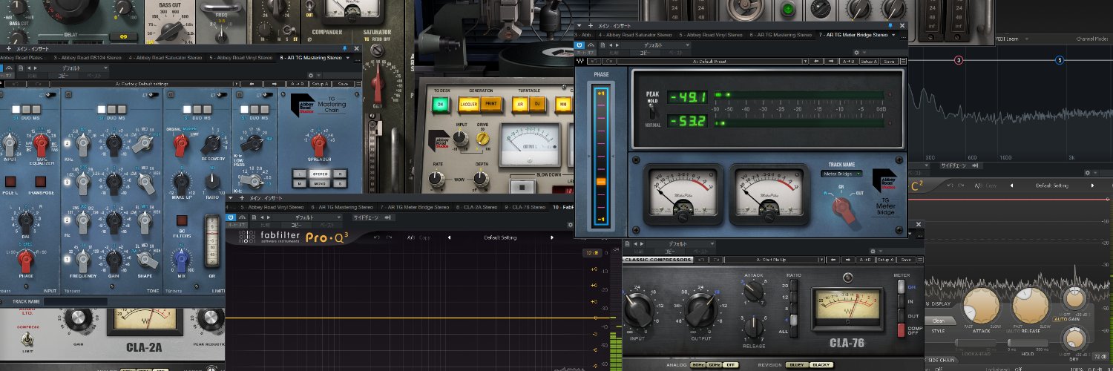
Task: Click TRACK NAME field in TG Mastering
Action: tap(76, 301)
